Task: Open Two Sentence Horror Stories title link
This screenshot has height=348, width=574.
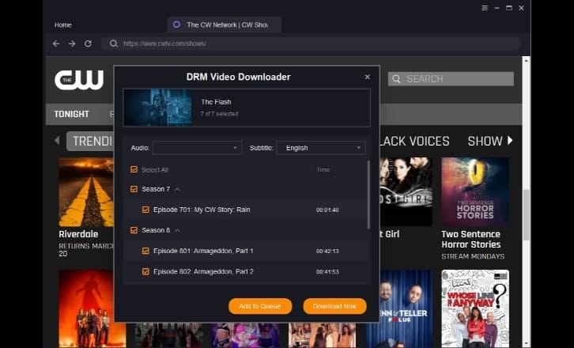Action: 470,239
